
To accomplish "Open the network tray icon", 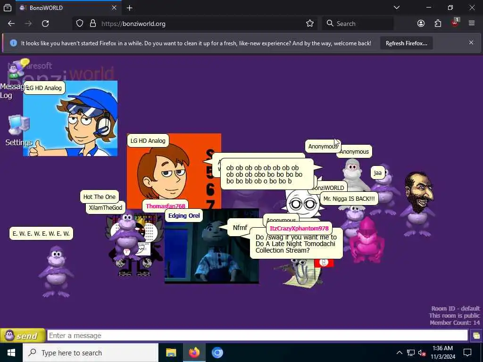I will [411, 353].
